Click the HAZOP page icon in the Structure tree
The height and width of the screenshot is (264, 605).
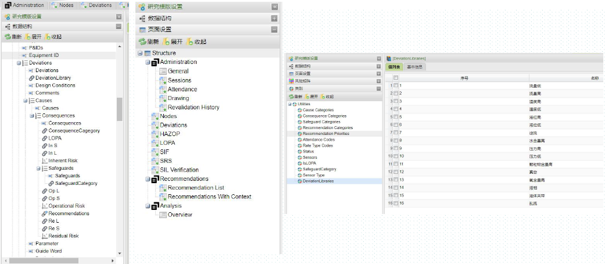click(155, 134)
